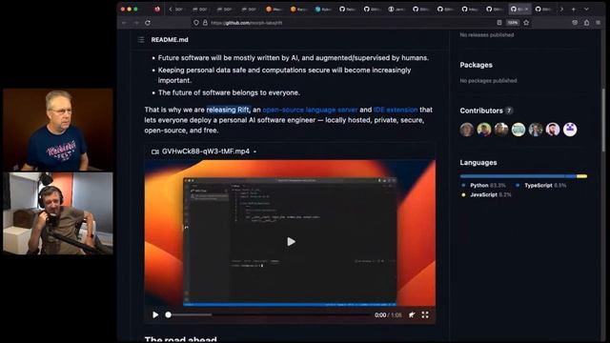The width and height of the screenshot is (610, 343).
Task: Close the active GitHub tab
Action: (x=526, y=9)
